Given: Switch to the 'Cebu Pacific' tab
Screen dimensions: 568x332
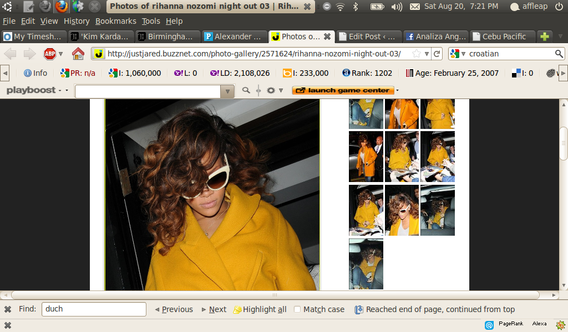Looking at the screenshot, I should click(x=503, y=37).
